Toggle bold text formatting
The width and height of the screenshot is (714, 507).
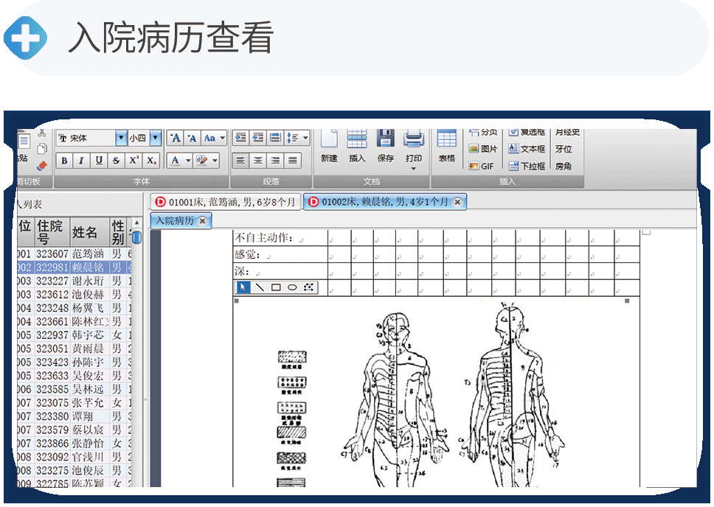pos(65,161)
